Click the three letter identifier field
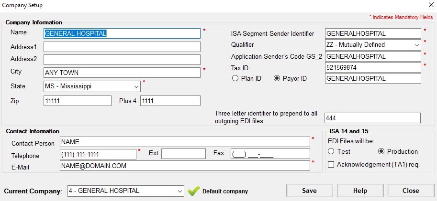437x201 pixels. click(372, 118)
